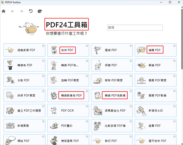This screenshot has width=183, height=145.
Task: Open the PDF OCR tool tile
Action: 68,111
